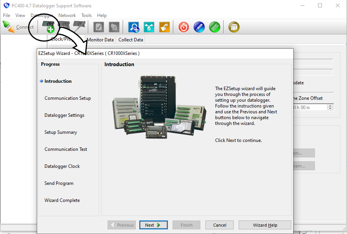This screenshot has height=234, width=347.
Task: Click the Delete Datalogger toolbar icon
Action: [63, 27]
